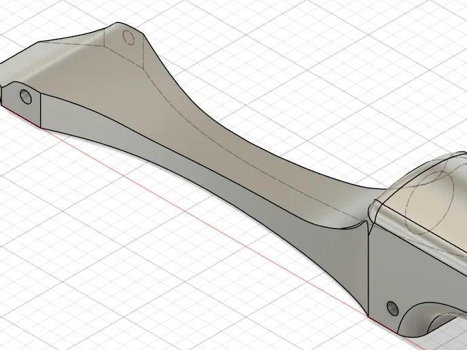Select the large dashed circle on the rounded right body
The height and width of the screenshot is (350, 467).
430,202
